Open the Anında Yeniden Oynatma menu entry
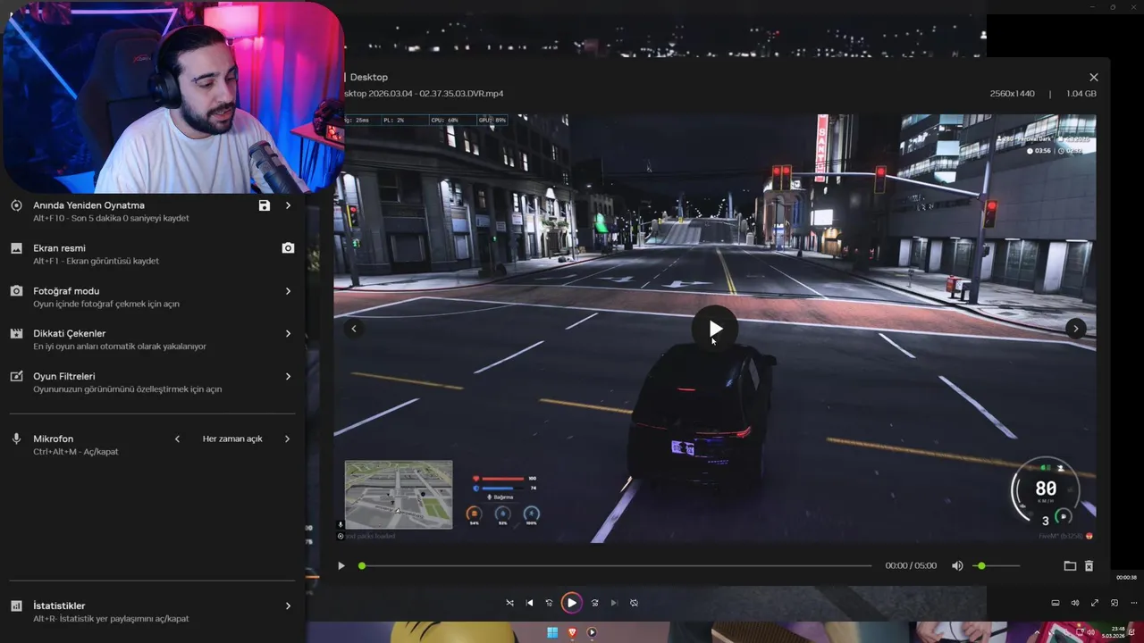 152,212
